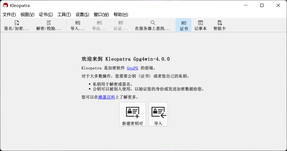
Task: Click the Certify (认证) toolbar icon
Action: point(121,25)
